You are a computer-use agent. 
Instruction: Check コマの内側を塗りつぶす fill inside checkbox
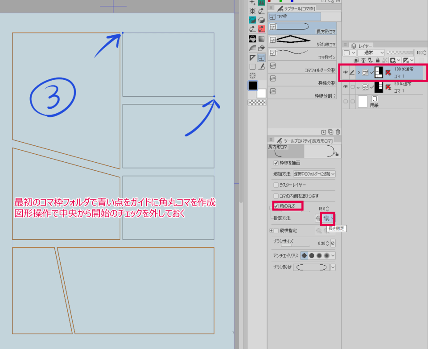pos(276,196)
